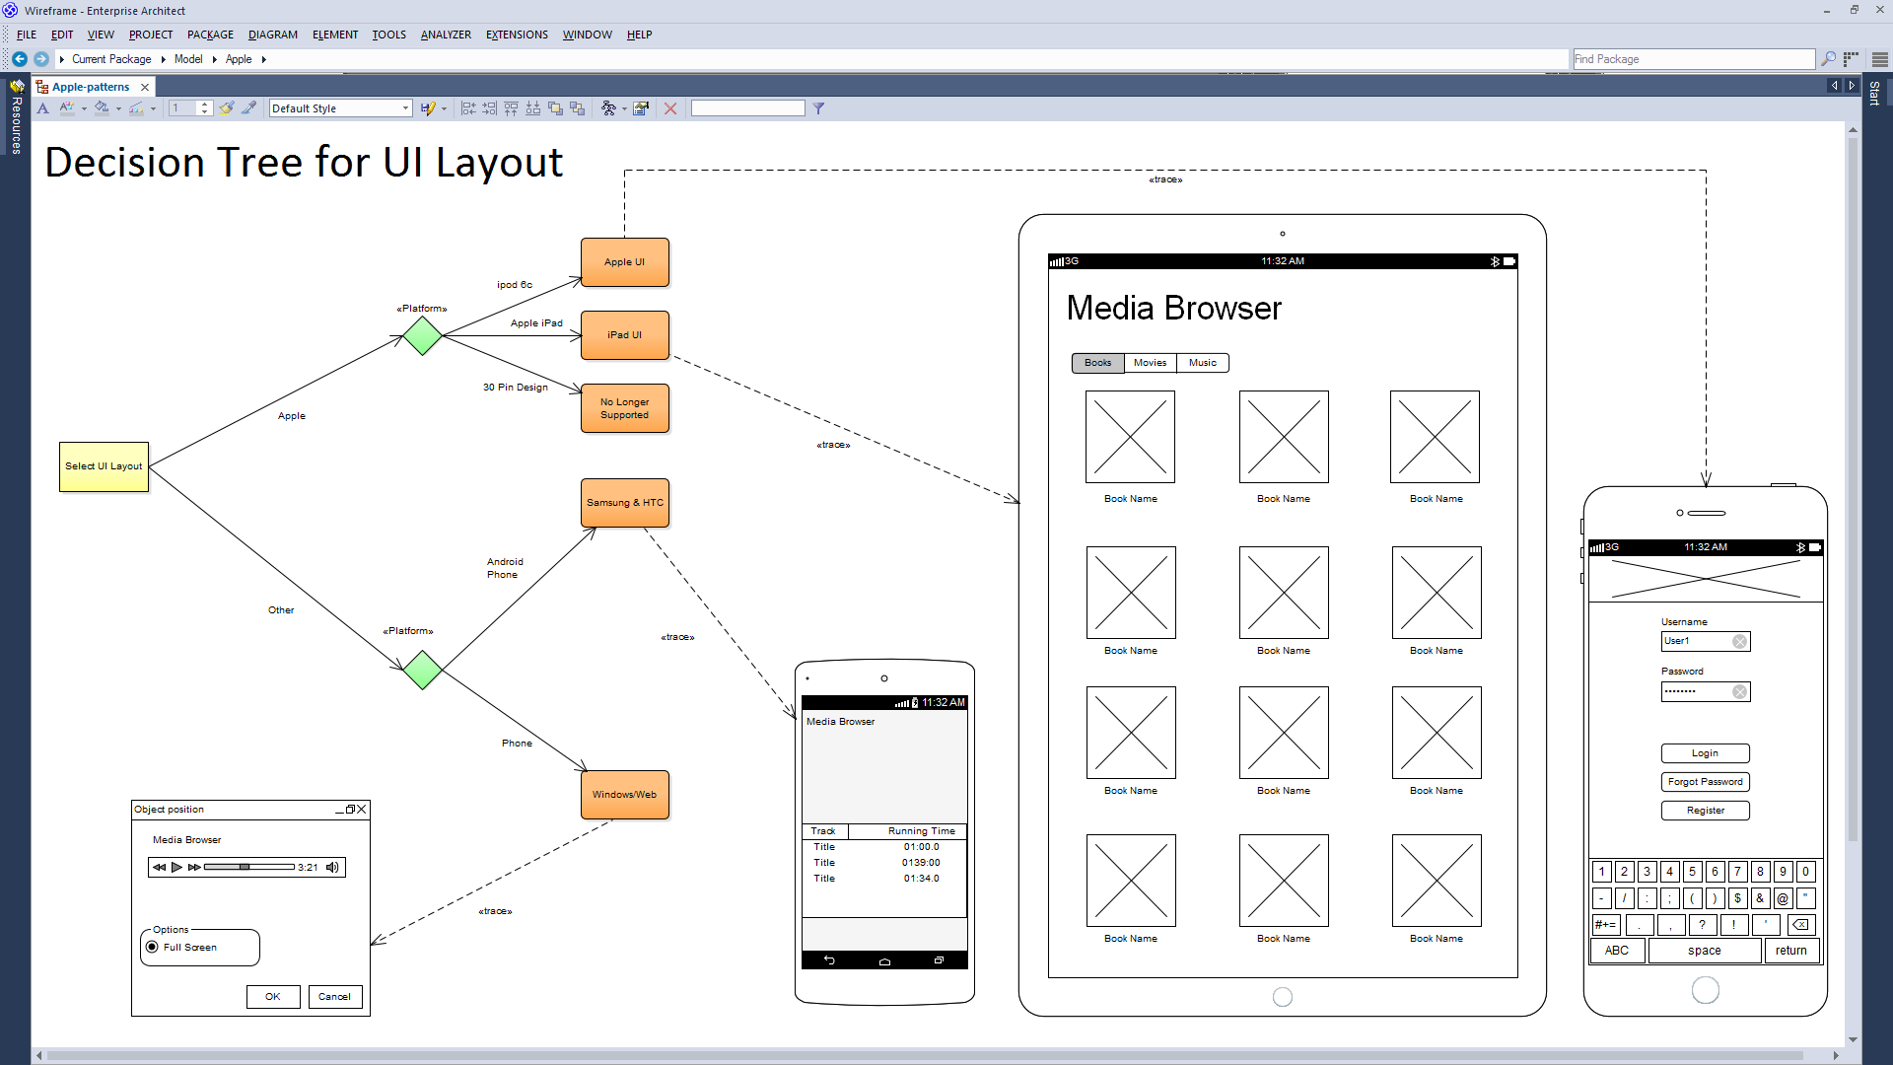The image size is (1893, 1065).
Task: Open the ANALYZER menu
Action: pos(446,35)
